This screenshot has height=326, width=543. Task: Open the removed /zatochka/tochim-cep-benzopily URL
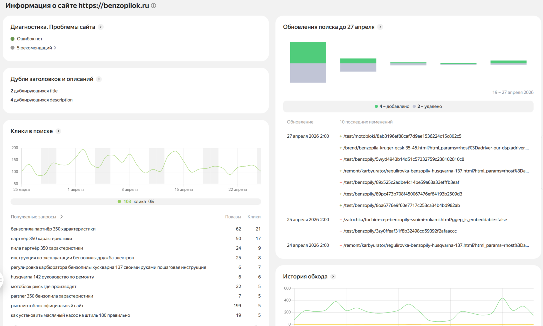pyautogui.click(x=425, y=219)
